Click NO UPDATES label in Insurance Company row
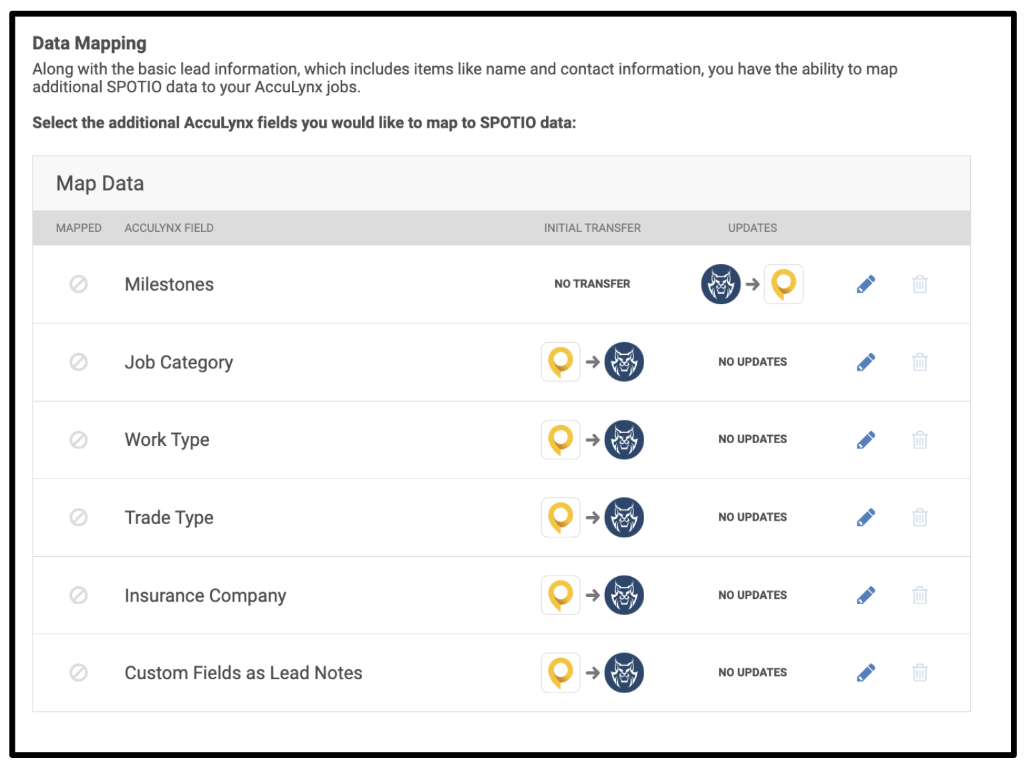Screen dimensions: 1029x770 [752, 595]
